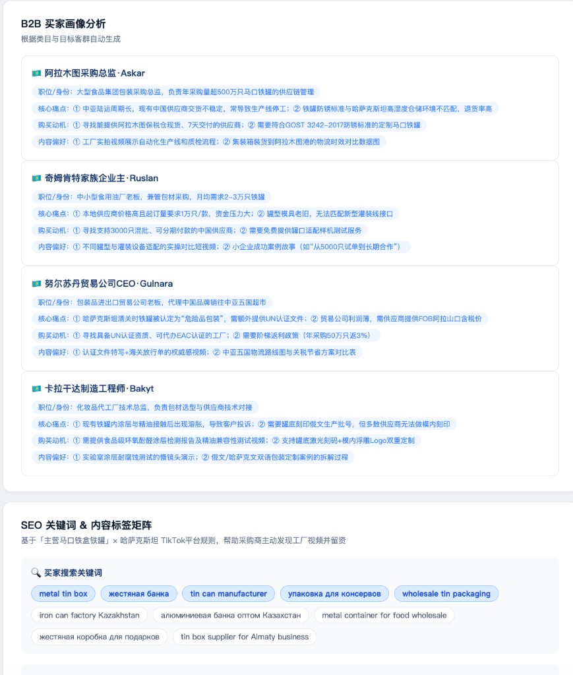Click Ruslan's 购买动机 row about 3000只混批
Image resolution: width=573 pixels, height=675 pixels.
(x=200, y=230)
